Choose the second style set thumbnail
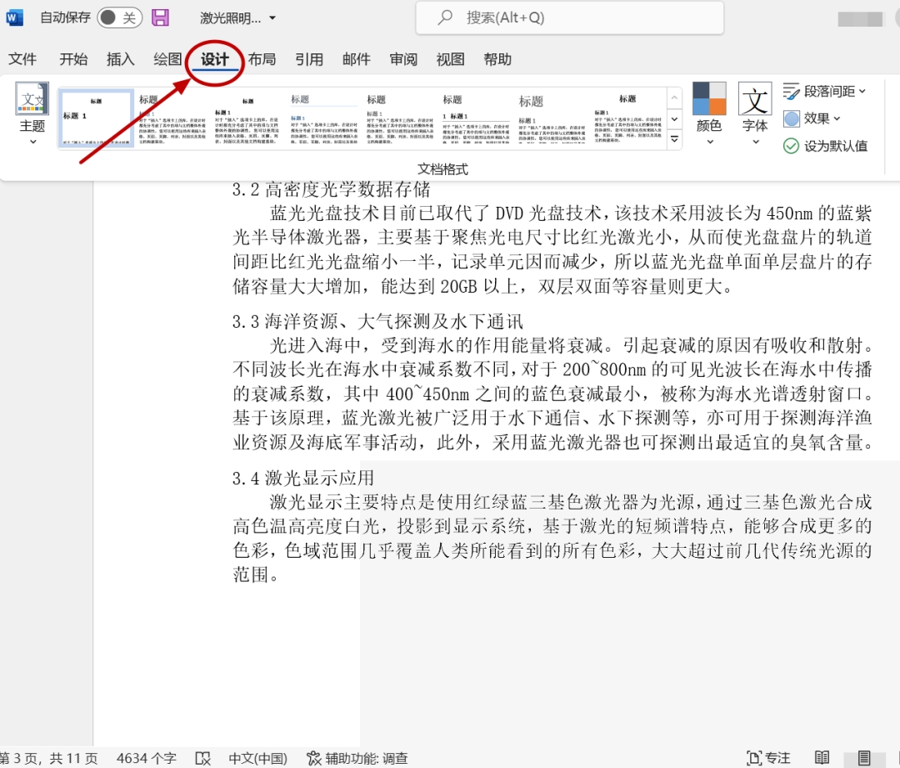This screenshot has height=768, width=900. click(x=172, y=118)
